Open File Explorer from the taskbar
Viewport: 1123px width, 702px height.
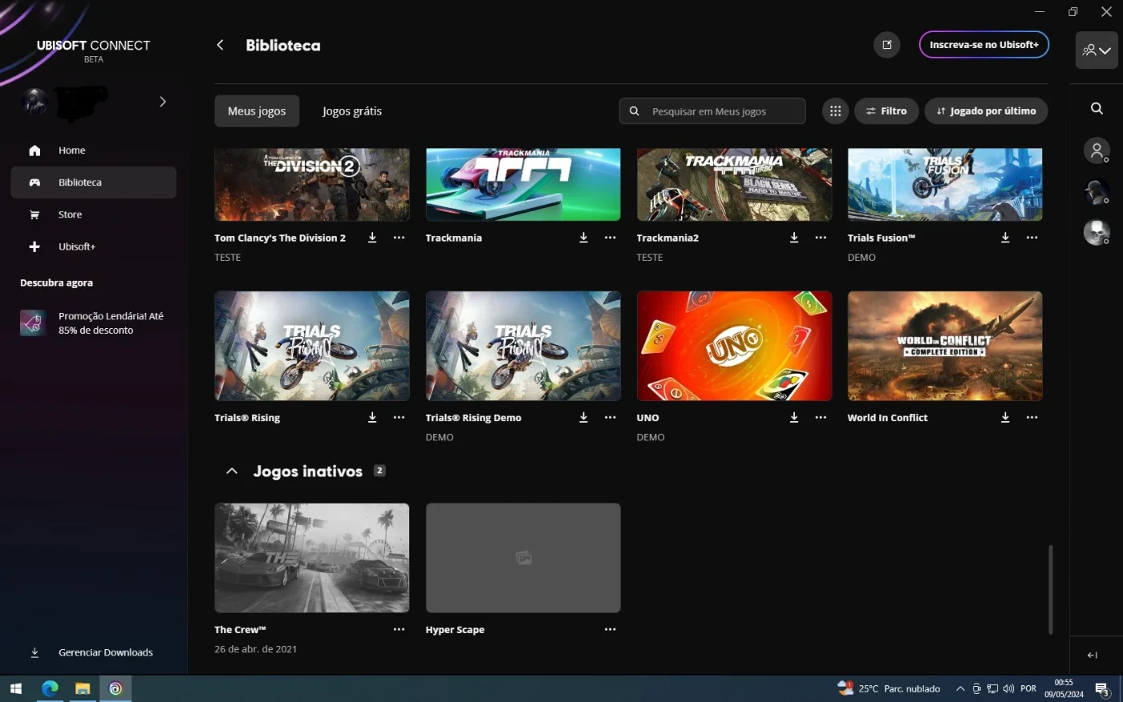83,688
